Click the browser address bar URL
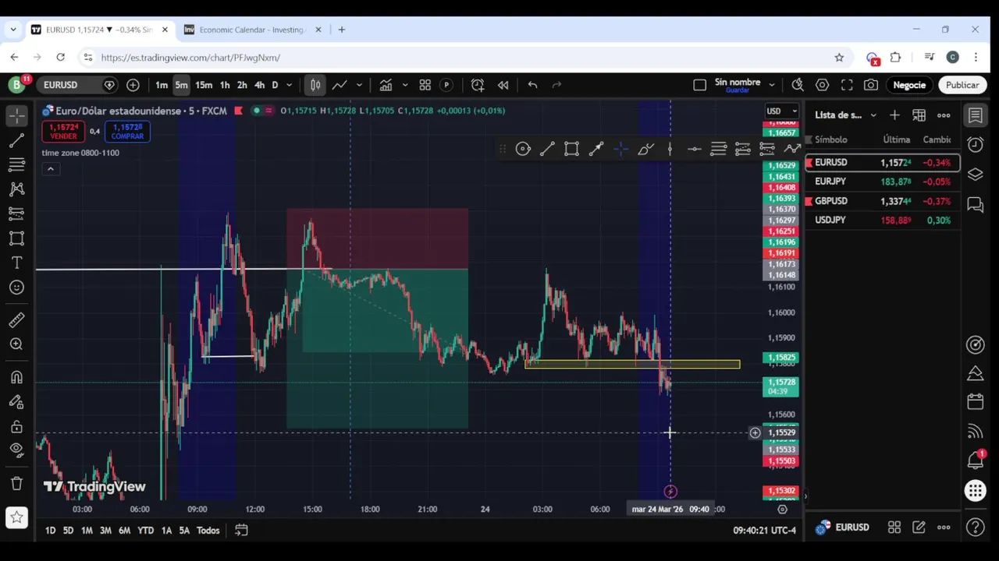This screenshot has height=561, width=999. (190, 58)
